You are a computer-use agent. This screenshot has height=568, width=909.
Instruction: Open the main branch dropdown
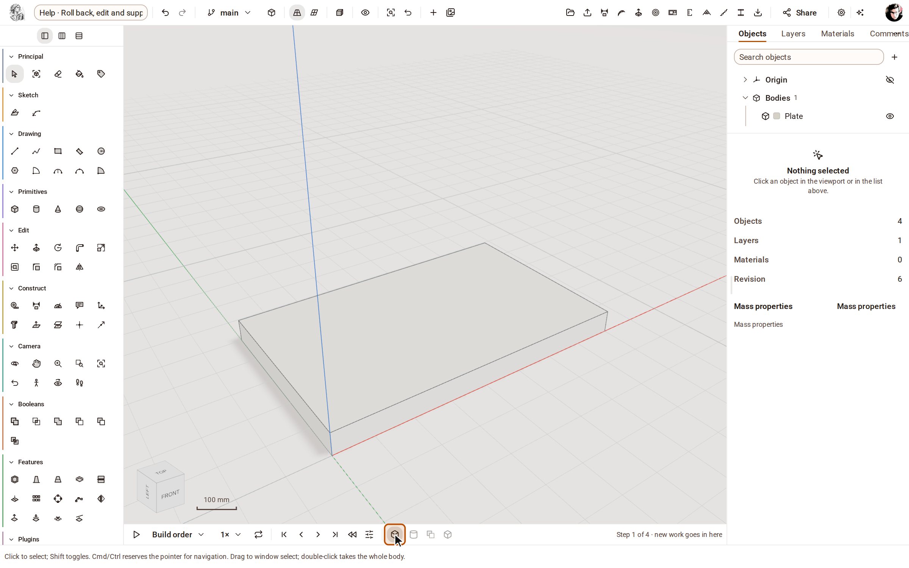pos(230,12)
